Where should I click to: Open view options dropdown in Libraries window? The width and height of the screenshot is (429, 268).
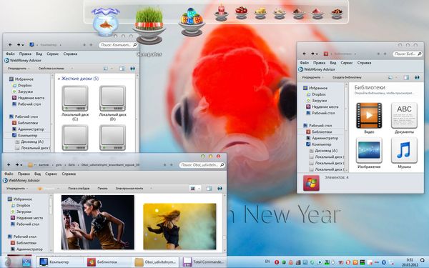pos(396,77)
